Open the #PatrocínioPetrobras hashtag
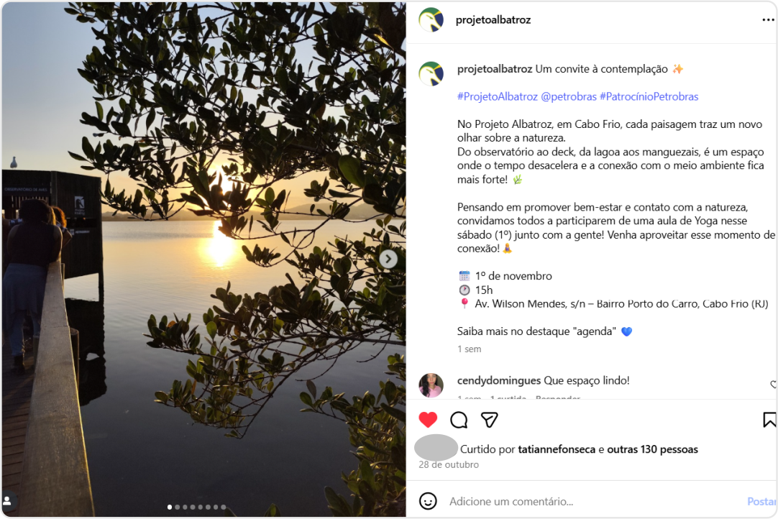 pos(649,96)
